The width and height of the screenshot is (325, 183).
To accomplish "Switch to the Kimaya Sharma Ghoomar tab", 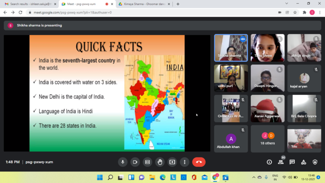I will [x=144, y=4].
